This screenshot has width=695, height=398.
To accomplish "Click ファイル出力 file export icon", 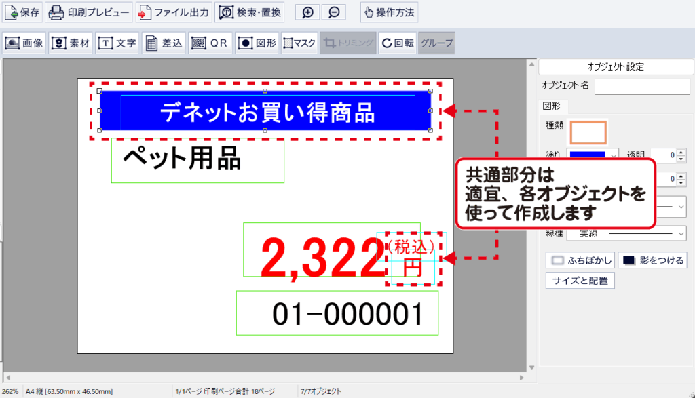I will [173, 12].
